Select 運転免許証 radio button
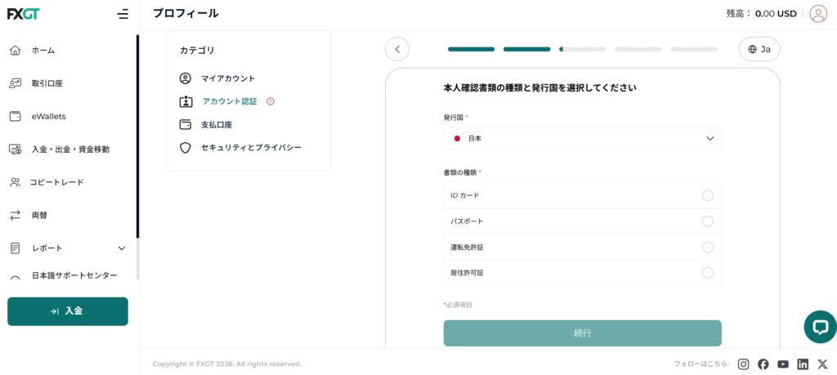The height and width of the screenshot is (375, 837). click(x=707, y=248)
